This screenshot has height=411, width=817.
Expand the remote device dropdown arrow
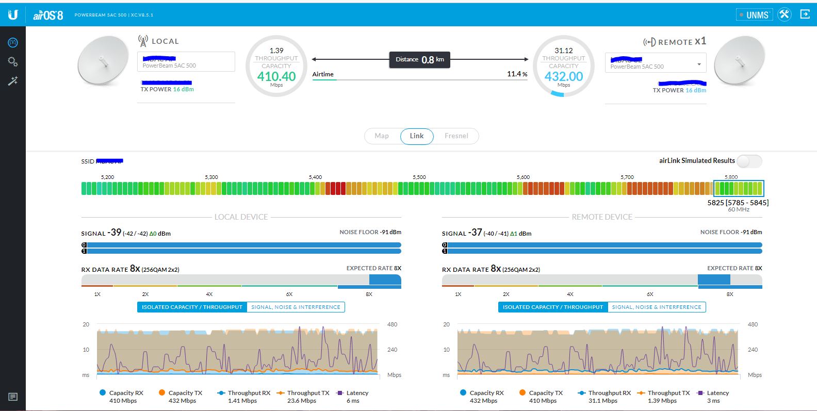tap(699, 64)
